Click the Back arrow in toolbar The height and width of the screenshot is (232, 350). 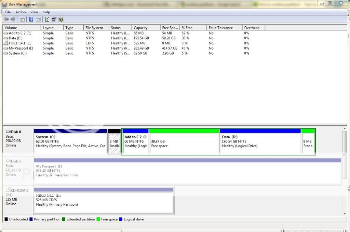(x=6, y=19)
